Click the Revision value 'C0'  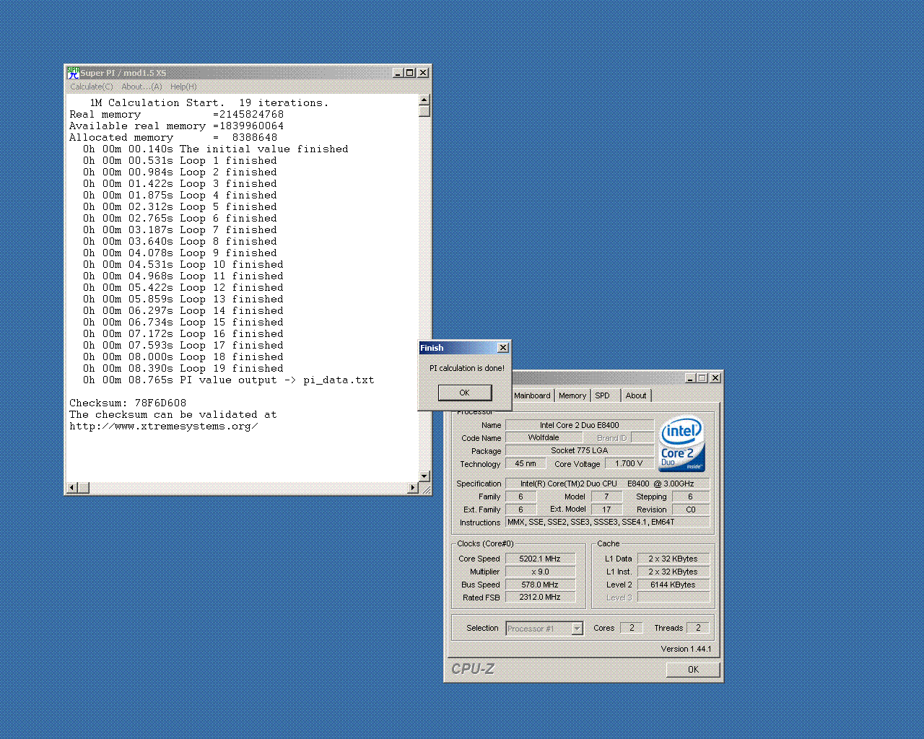click(691, 510)
